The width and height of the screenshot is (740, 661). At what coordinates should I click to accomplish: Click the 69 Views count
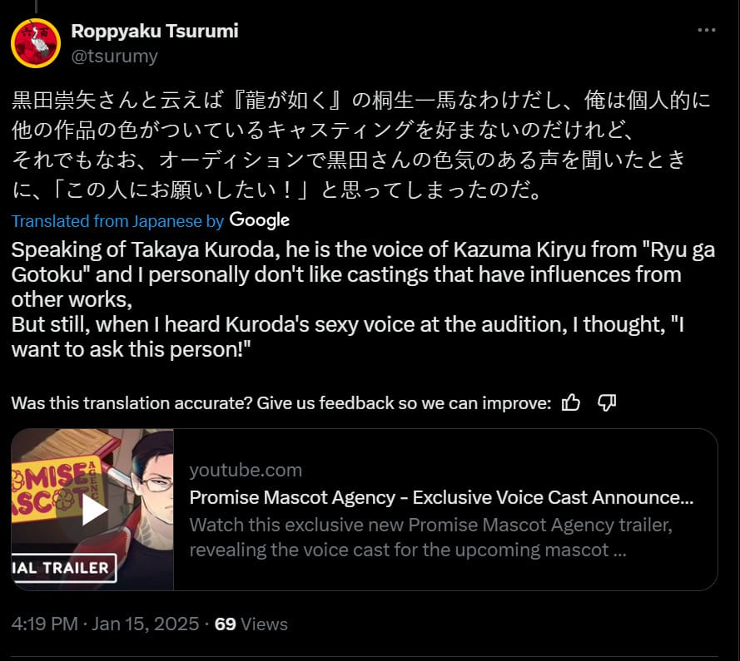tap(251, 624)
